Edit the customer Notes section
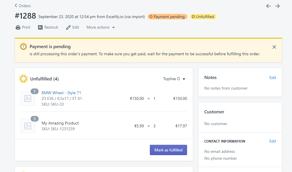This screenshot has width=292, height=172. click(273, 77)
